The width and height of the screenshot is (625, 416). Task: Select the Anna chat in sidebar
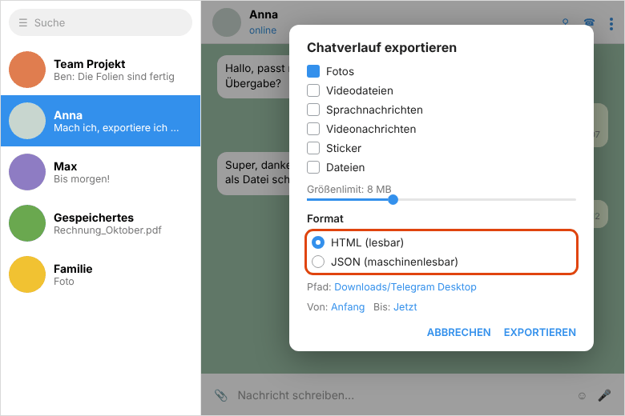(x=100, y=121)
